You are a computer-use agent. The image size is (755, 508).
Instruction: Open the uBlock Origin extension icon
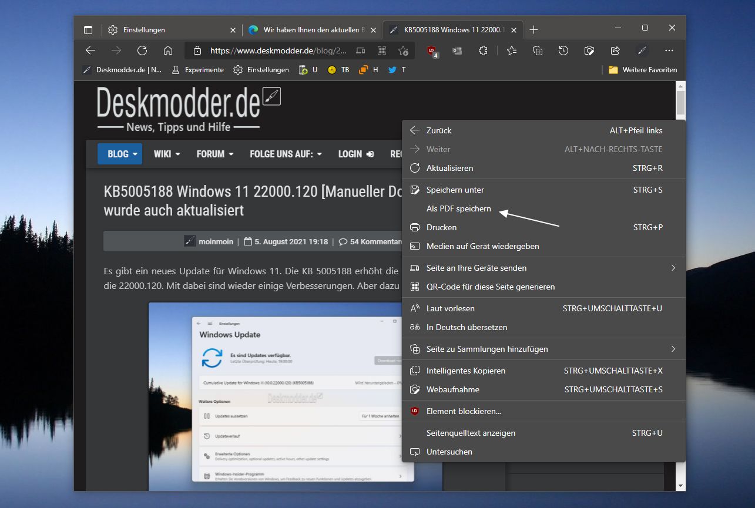point(432,51)
